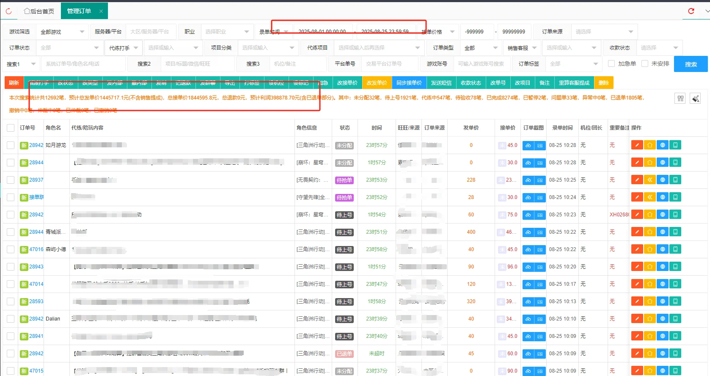Enable the 未安排 checkbox

coord(645,64)
